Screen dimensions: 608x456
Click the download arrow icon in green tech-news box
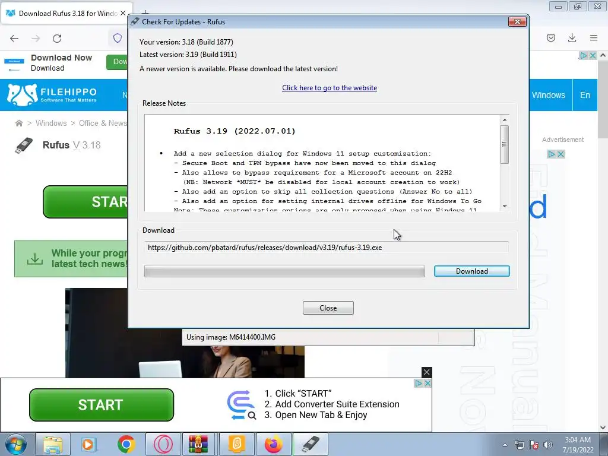[x=35, y=259]
